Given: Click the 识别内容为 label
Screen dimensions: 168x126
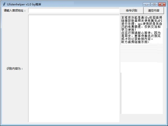Looking at the screenshot, I should (15, 68).
